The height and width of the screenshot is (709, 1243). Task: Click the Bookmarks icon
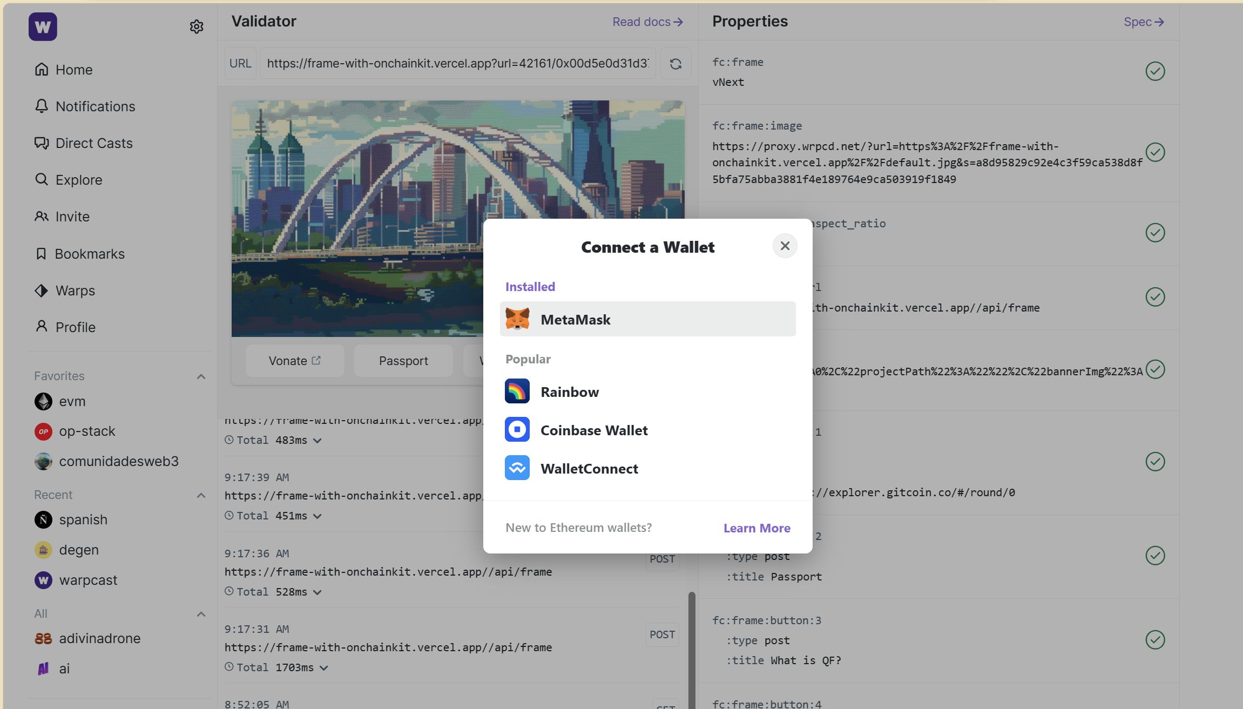[41, 253]
